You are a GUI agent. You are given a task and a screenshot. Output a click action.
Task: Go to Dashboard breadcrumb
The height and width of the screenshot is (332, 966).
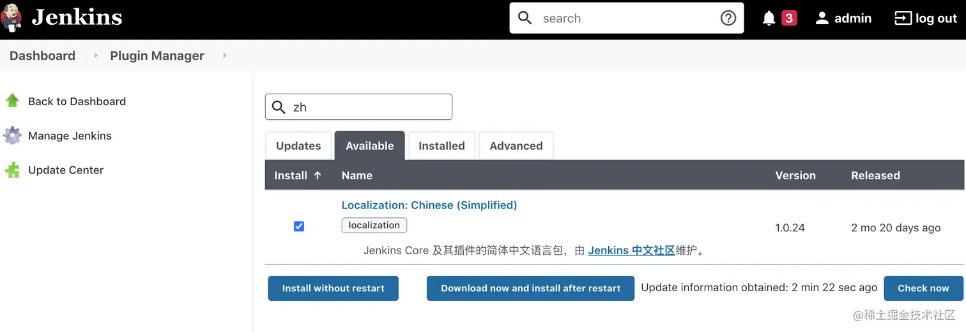coord(42,55)
